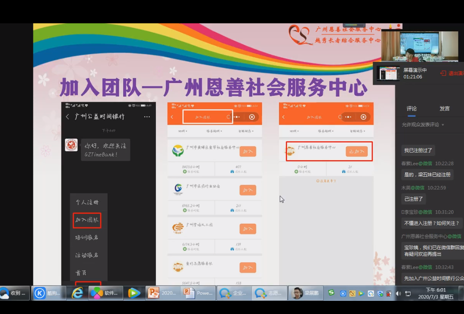Click the comment 是的，梁五妹已经注册
The width and height of the screenshot is (464, 314).
427,175
